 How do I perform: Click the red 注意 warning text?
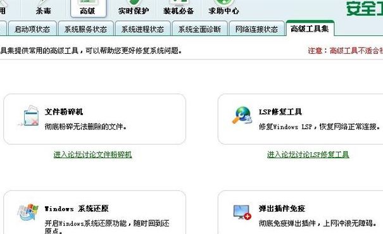click(x=346, y=51)
